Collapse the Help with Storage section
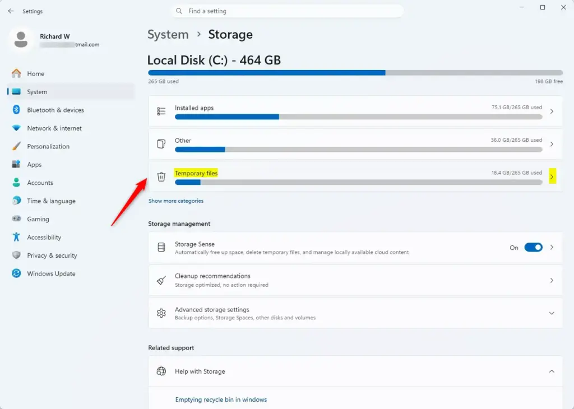Viewport: 574px width, 409px height. click(x=552, y=371)
